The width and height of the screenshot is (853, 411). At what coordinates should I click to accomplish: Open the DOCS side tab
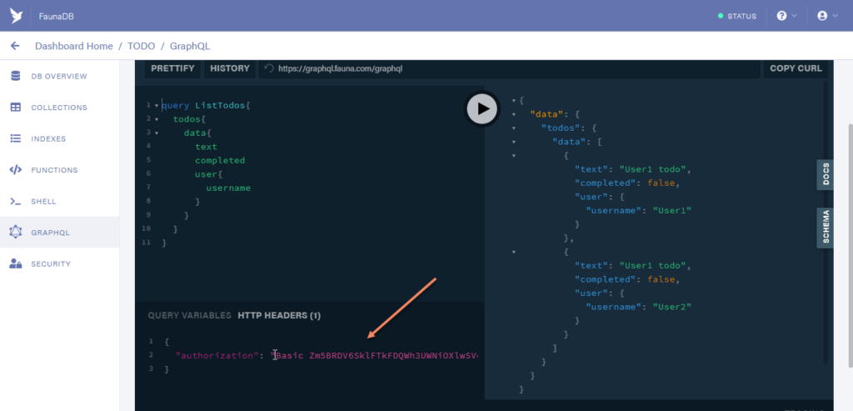tap(826, 175)
